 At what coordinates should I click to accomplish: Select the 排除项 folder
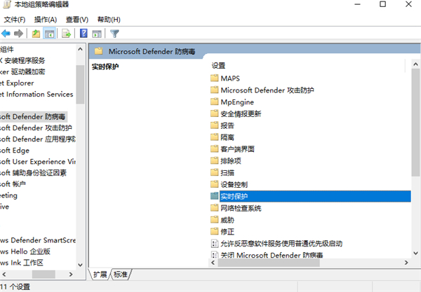pos(231,160)
